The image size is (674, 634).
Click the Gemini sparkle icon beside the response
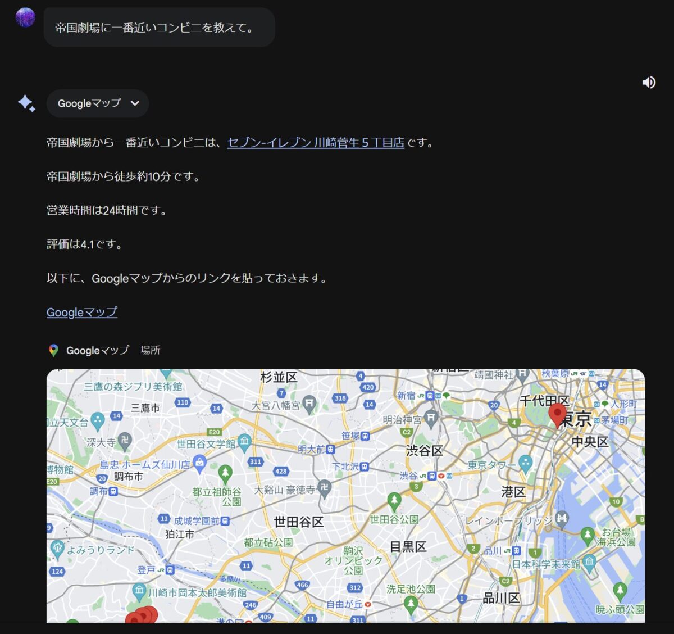(x=25, y=103)
